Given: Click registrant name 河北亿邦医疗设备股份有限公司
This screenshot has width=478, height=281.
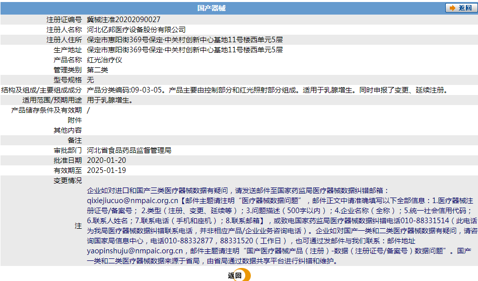Looking at the screenshot, I should click(x=136, y=30).
